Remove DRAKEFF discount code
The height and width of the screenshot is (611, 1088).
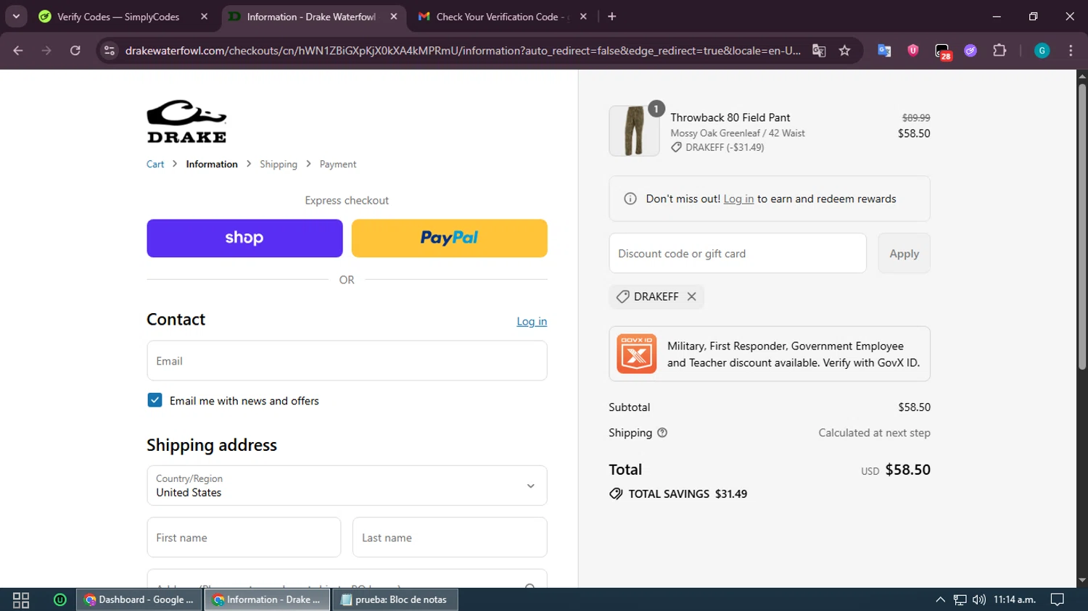click(692, 296)
